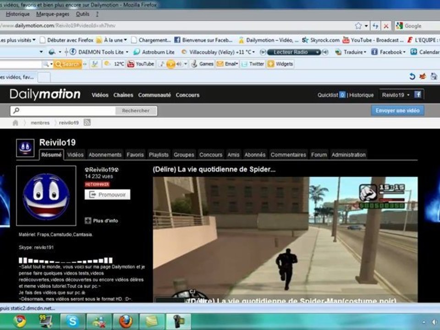Open the Chaînes navigation item
440x330 pixels.
[123, 95]
